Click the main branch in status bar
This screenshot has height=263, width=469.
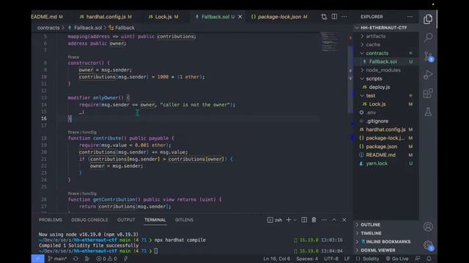[x=57, y=259]
